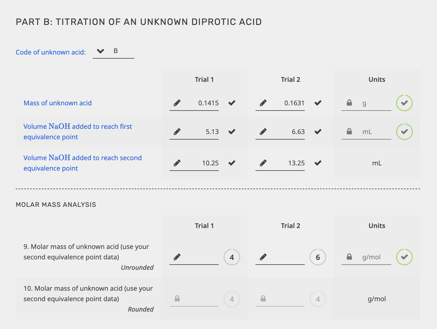The height and width of the screenshot is (329, 437).
Task: Edit Trial 2 unrounded molar mass entry
Action: pos(263,257)
